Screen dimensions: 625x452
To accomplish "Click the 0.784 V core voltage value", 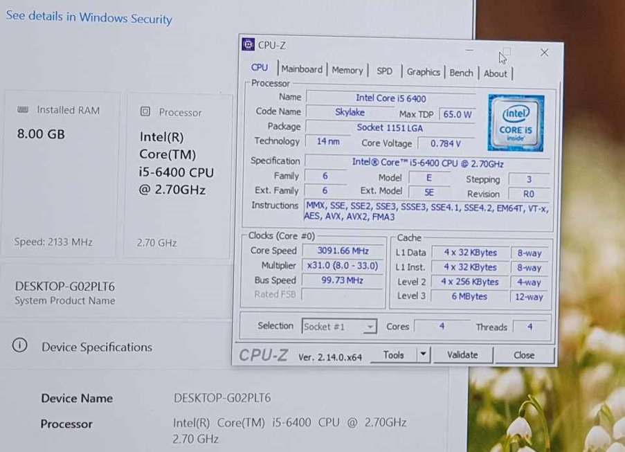I will tap(446, 143).
